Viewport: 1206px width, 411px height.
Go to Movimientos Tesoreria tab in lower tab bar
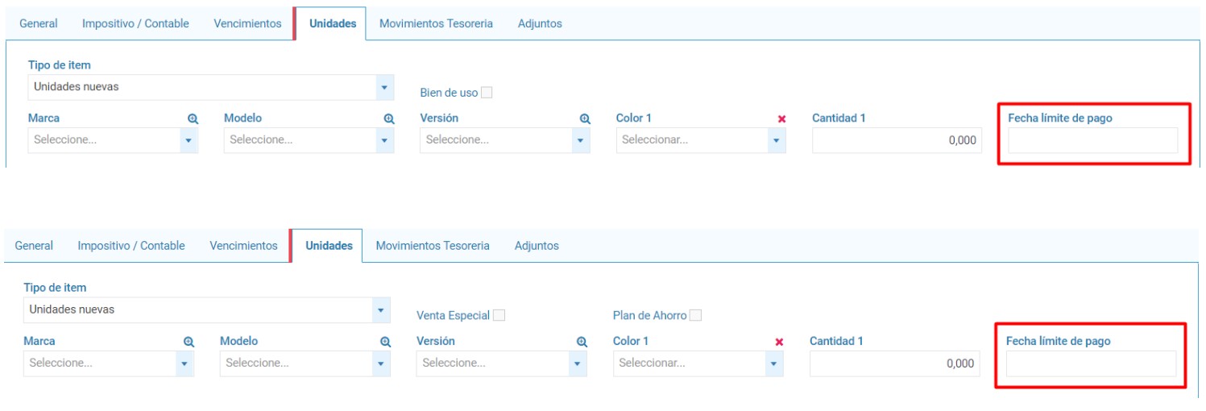coord(433,246)
